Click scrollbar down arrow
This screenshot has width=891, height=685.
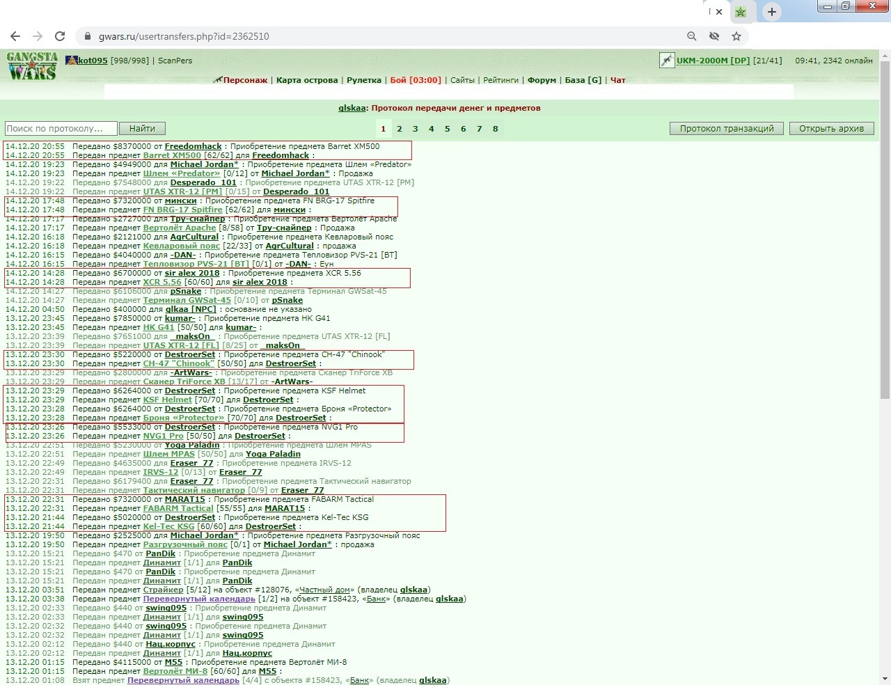(x=885, y=679)
